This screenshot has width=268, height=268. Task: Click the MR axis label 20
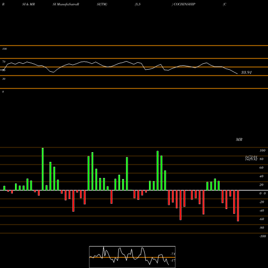[x=261, y=185]
